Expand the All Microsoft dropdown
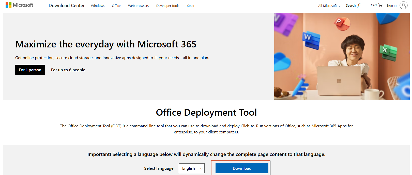 [x=329, y=6]
